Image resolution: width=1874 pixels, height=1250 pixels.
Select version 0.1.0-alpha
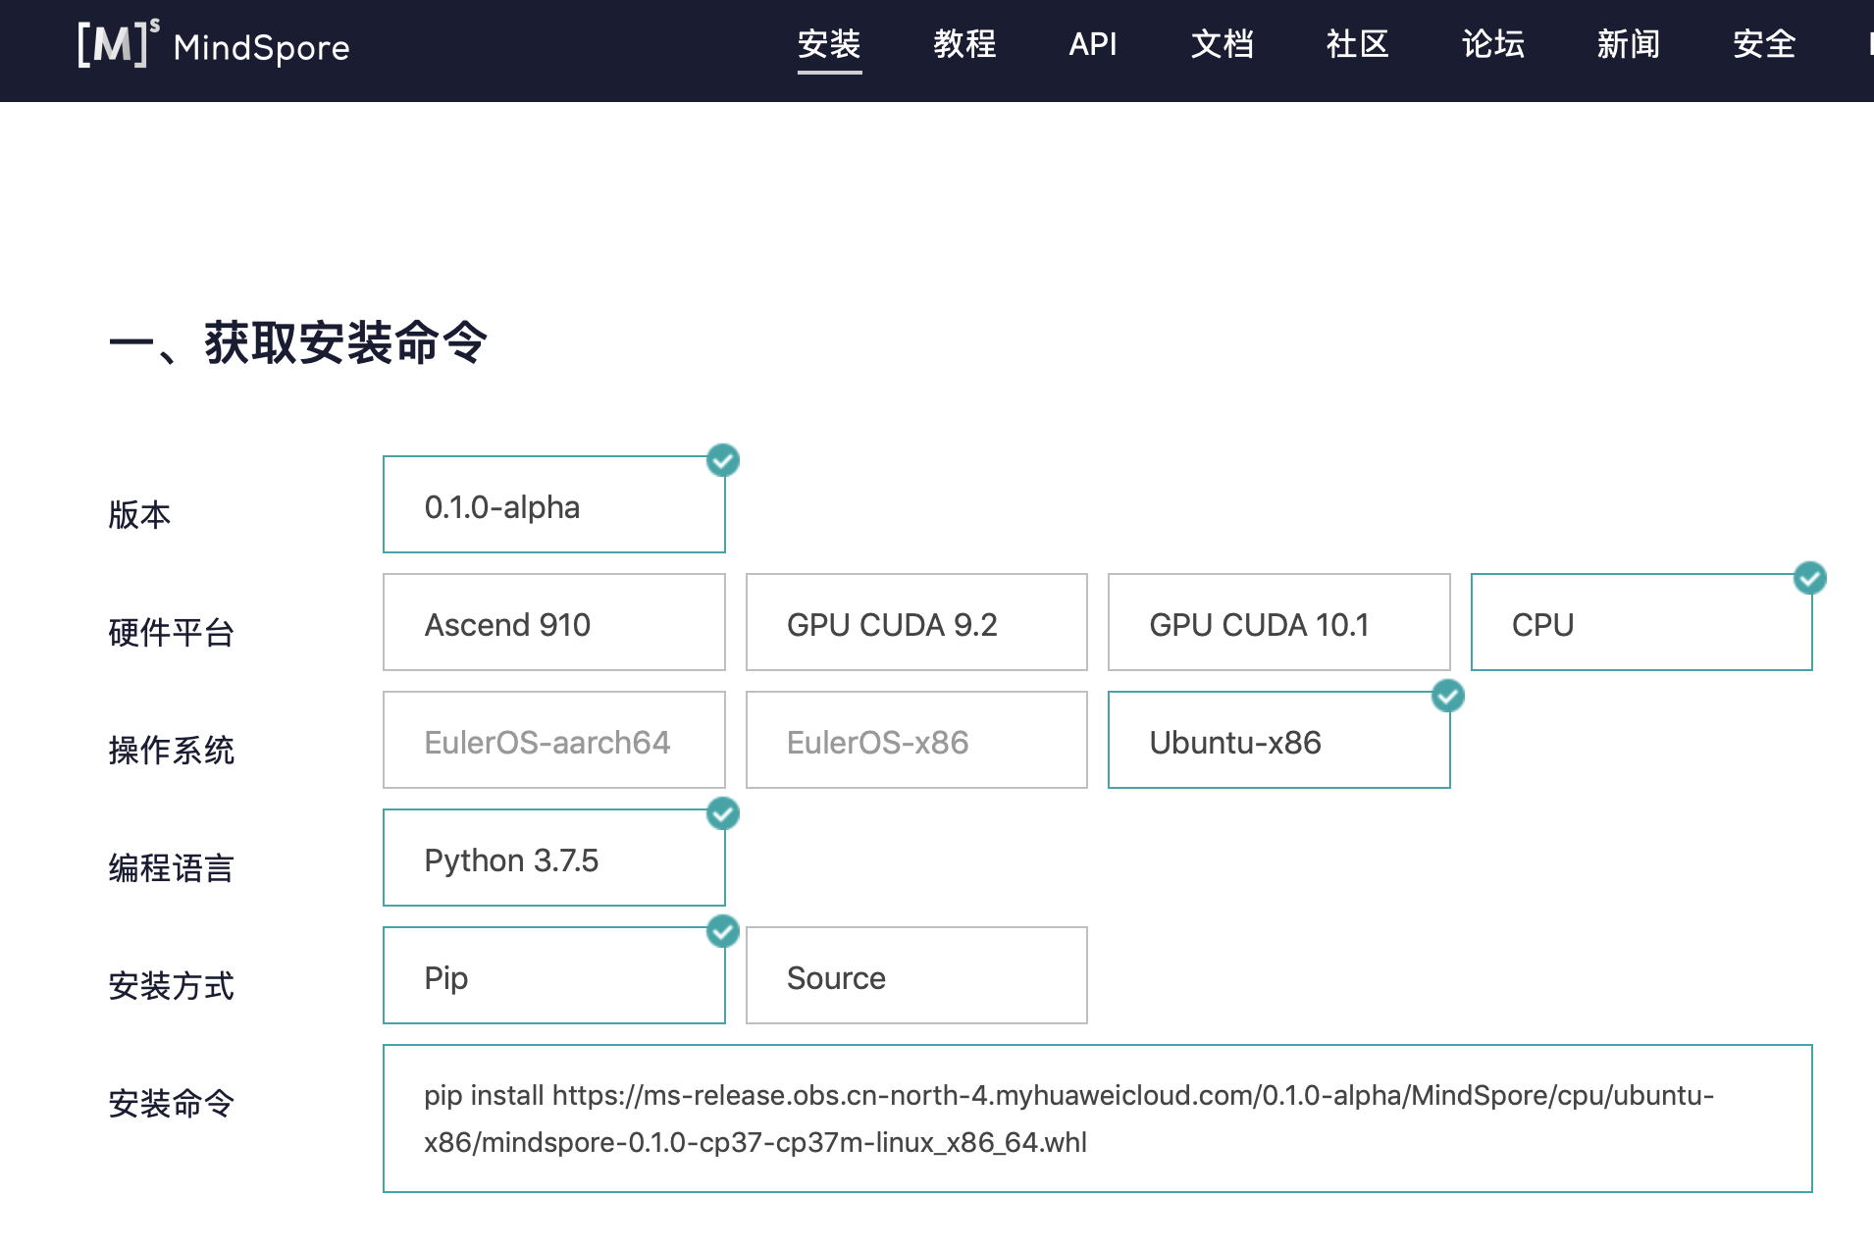(x=554, y=504)
